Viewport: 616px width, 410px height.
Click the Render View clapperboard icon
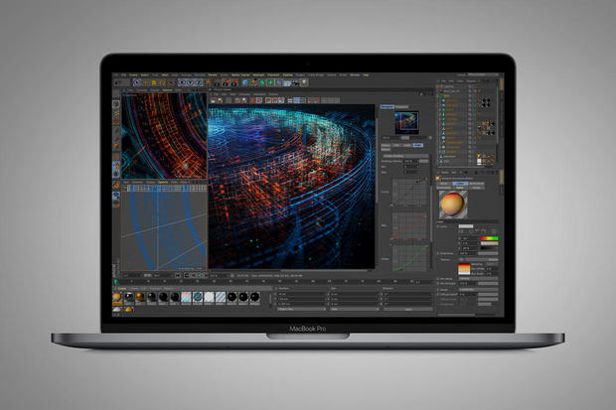[217, 82]
